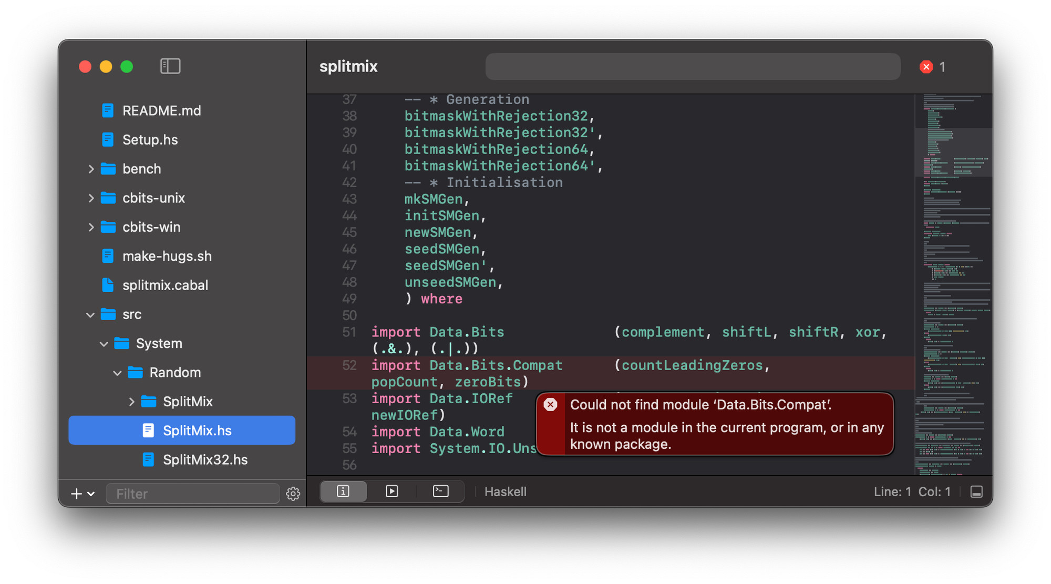Toggle the bottom panel button
The image size is (1051, 584).
click(976, 492)
